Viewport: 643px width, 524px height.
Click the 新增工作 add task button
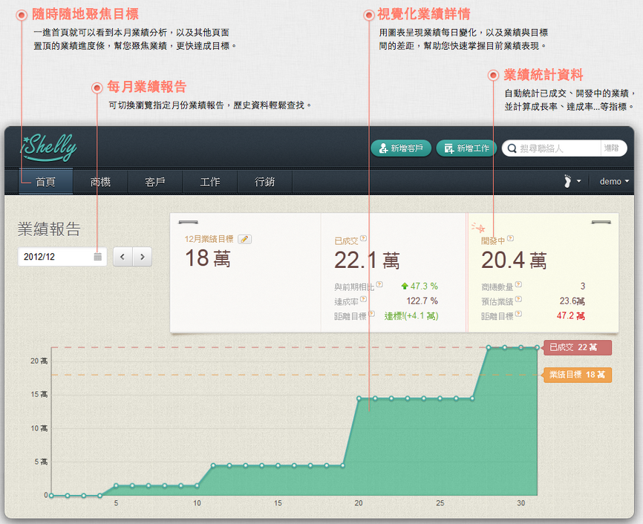(x=466, y=148)
